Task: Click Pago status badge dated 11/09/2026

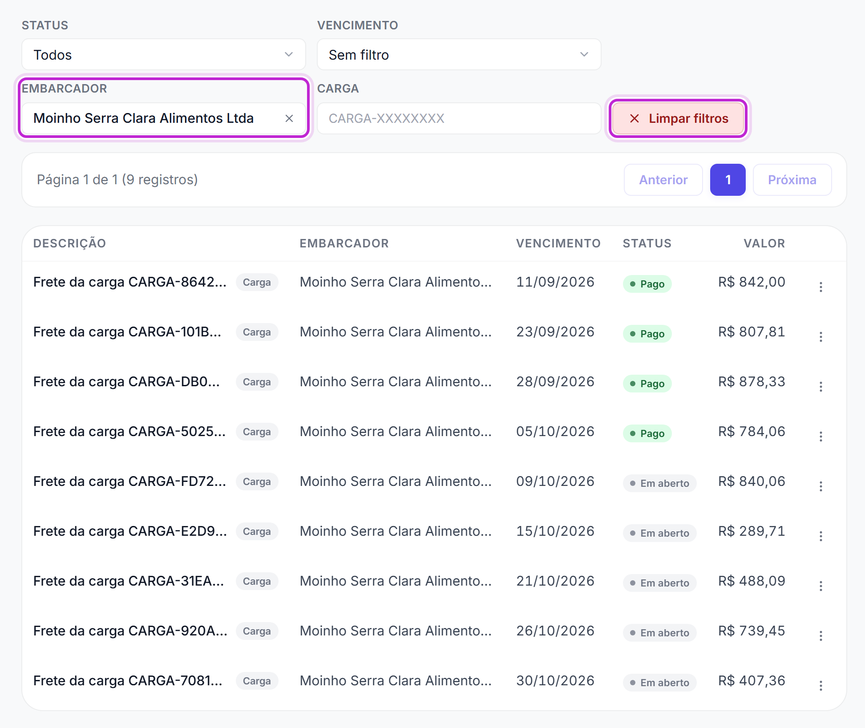Action: click(647, 284)
